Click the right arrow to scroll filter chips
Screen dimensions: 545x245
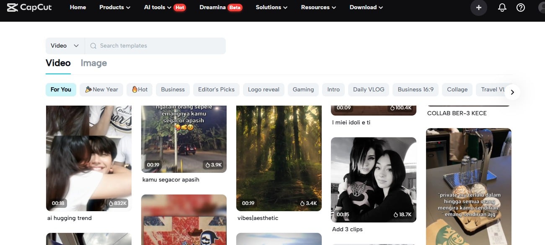click(512, 92)
